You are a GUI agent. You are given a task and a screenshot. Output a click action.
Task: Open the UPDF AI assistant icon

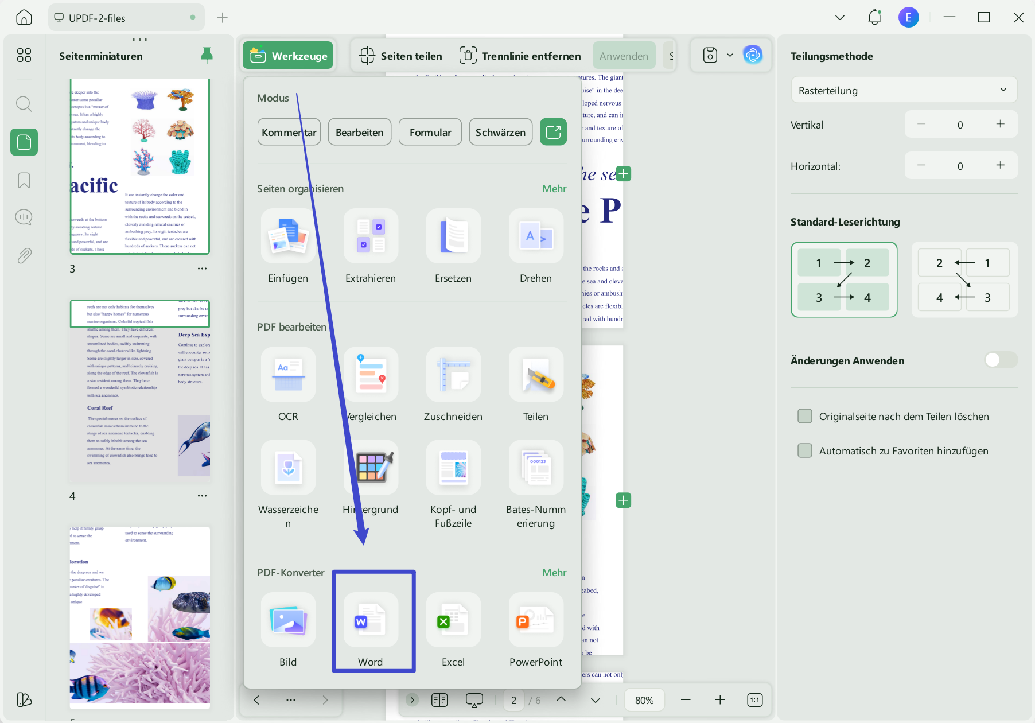(753, 55)
